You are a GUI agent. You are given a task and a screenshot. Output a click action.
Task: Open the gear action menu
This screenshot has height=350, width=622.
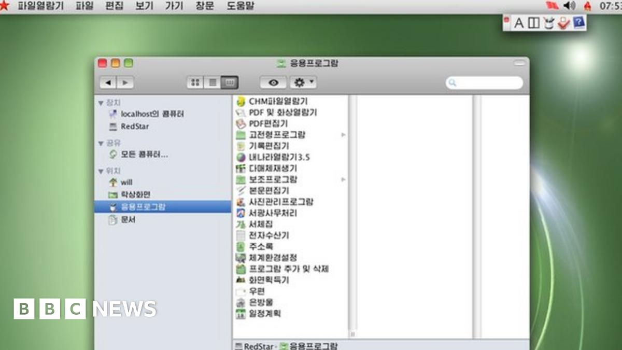(x=303, y=82)
